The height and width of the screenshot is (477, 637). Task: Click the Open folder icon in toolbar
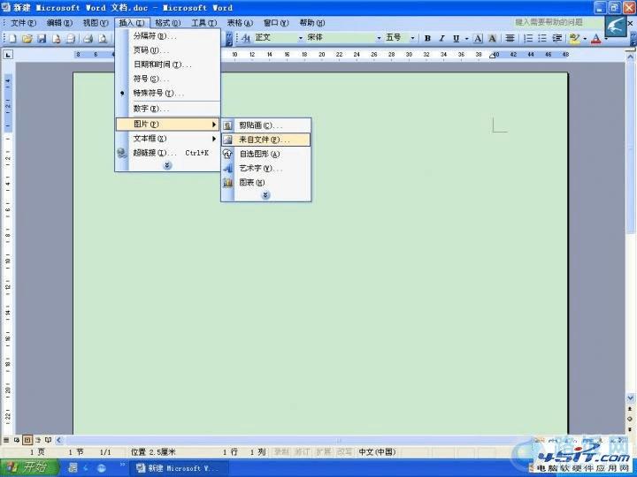pyautogui.click(x=27, y=39)
